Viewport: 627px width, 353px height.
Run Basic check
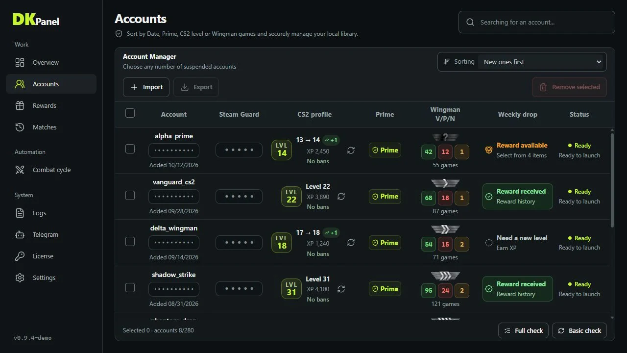coord(579,330)
